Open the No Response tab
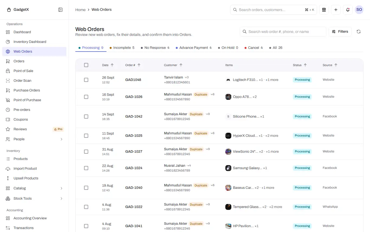This screenshot has width=370, height=232. coord(155,48)
